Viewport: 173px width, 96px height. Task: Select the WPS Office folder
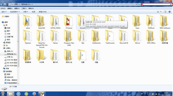click(151, 37)
